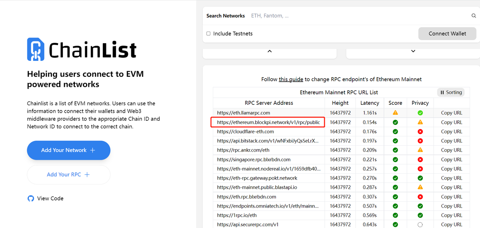This screenshot has width=480, height=228.
Task: Click the privacy warning icon for rpc.ankr.com
Action: [420, 150]
